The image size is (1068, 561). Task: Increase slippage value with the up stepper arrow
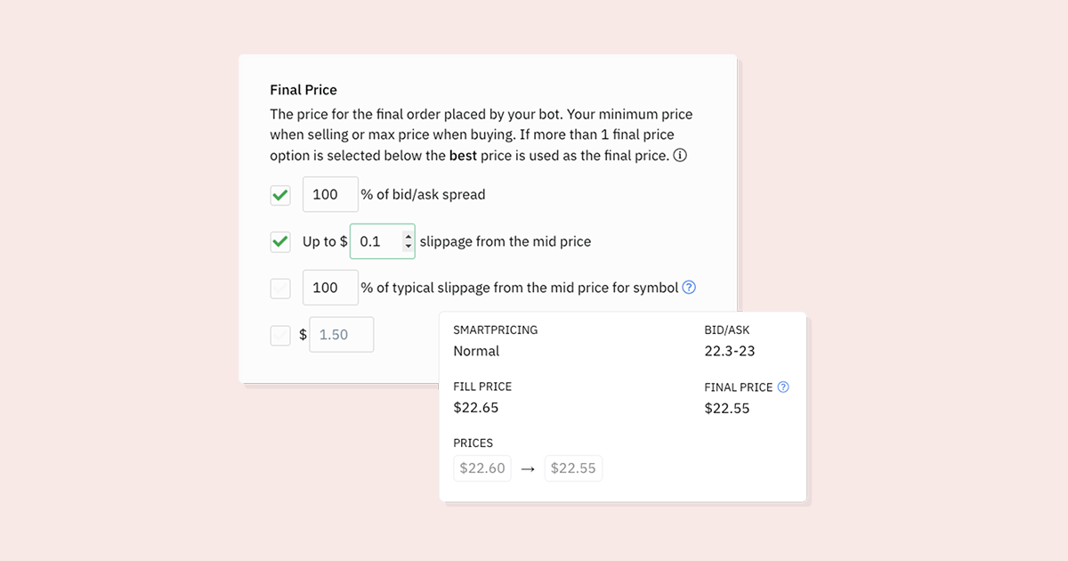tap(408, 236)
